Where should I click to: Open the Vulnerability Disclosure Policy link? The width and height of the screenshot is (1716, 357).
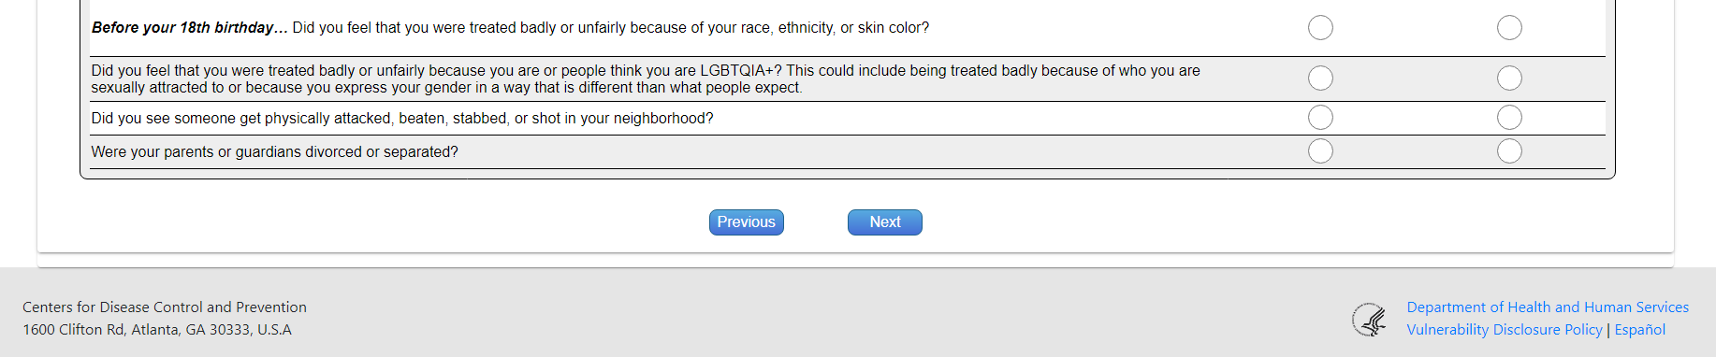click(x=1505, y=330)
